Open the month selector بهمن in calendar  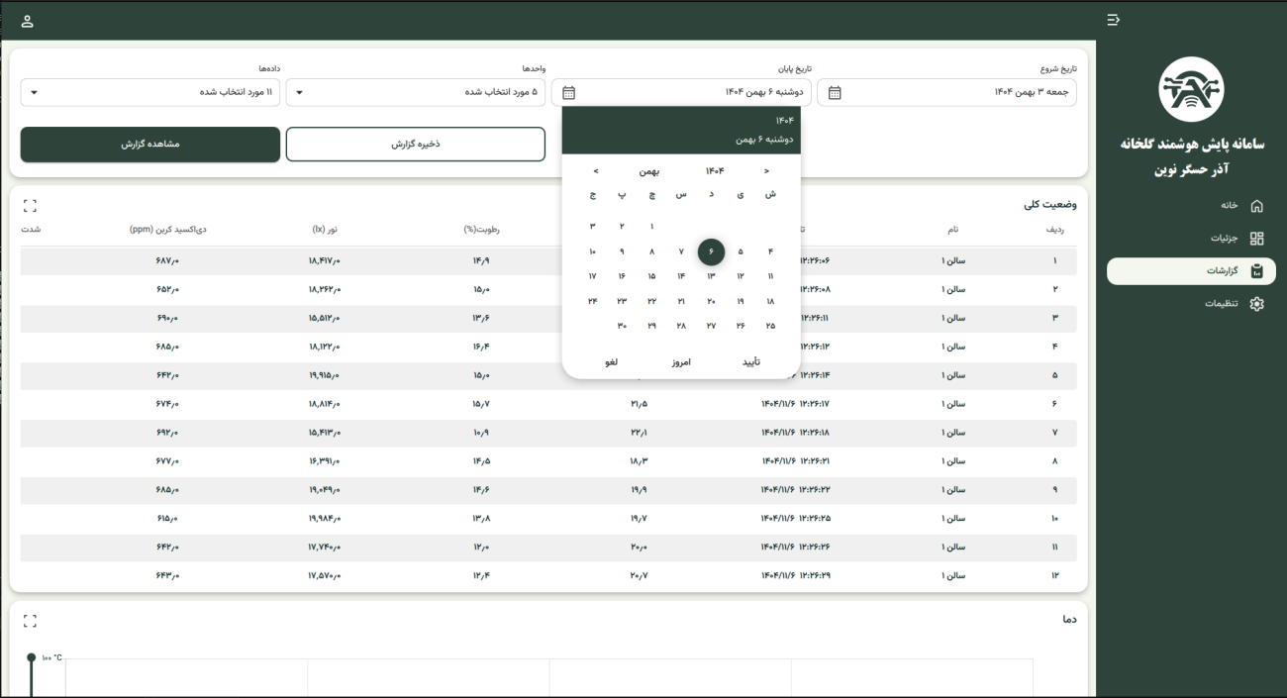pyautogui.click(x=649, y=171)
